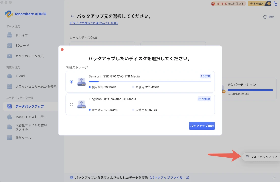280x182 pixels.
Task: Click 使用済み 120.83MB text
Action: pyautogui.click(x=105, y=110)
